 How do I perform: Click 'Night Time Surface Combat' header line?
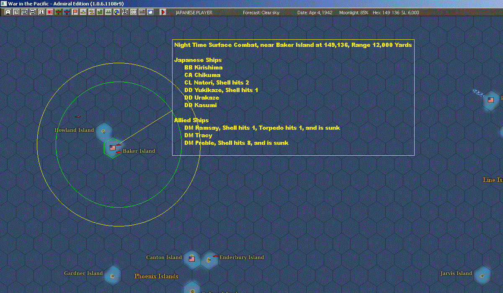point(293,45)
